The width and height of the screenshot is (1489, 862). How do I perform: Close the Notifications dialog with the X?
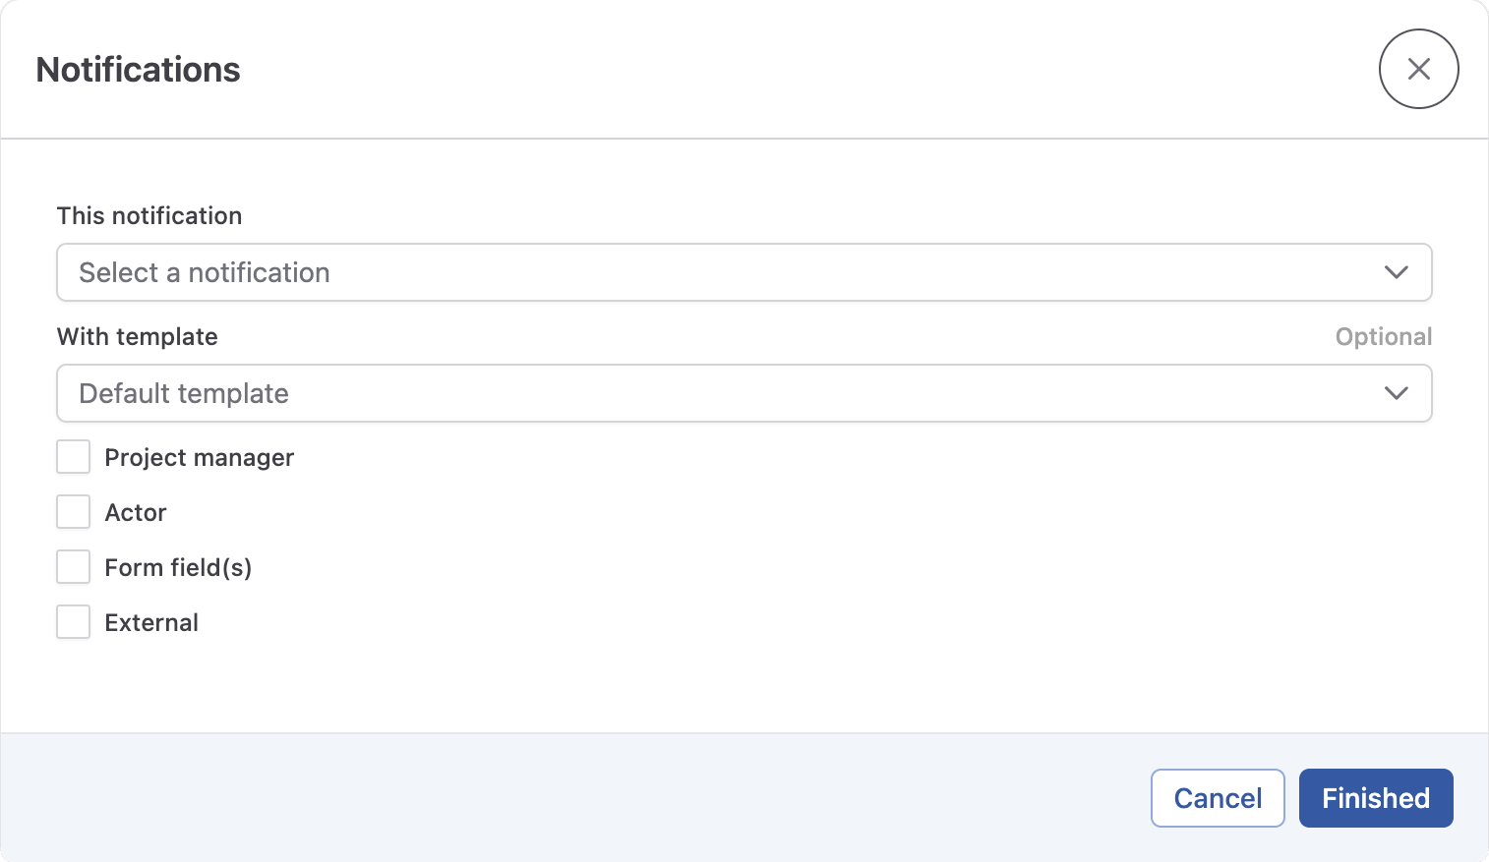tap(1418, 69)
